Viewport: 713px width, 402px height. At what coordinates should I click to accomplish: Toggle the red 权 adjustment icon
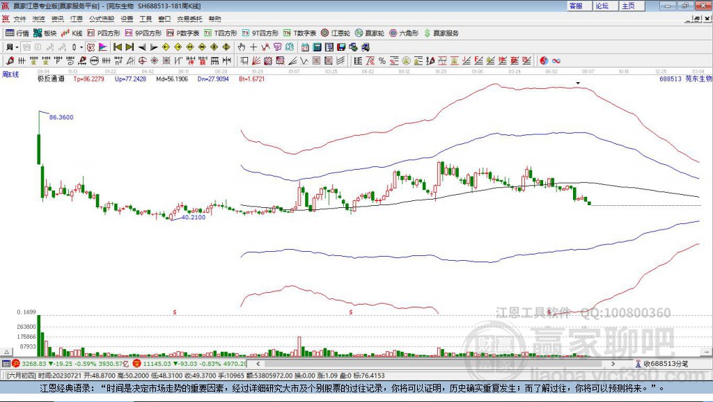coord(91,47)
